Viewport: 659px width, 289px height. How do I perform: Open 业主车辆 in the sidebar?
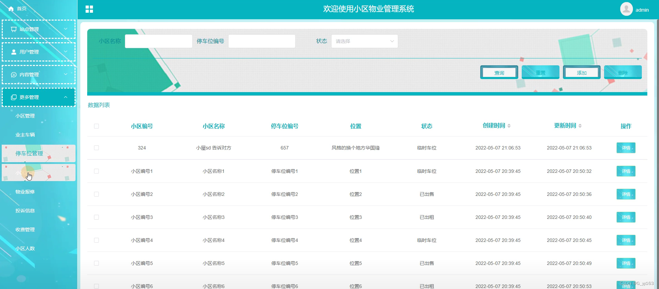(25, 135)
